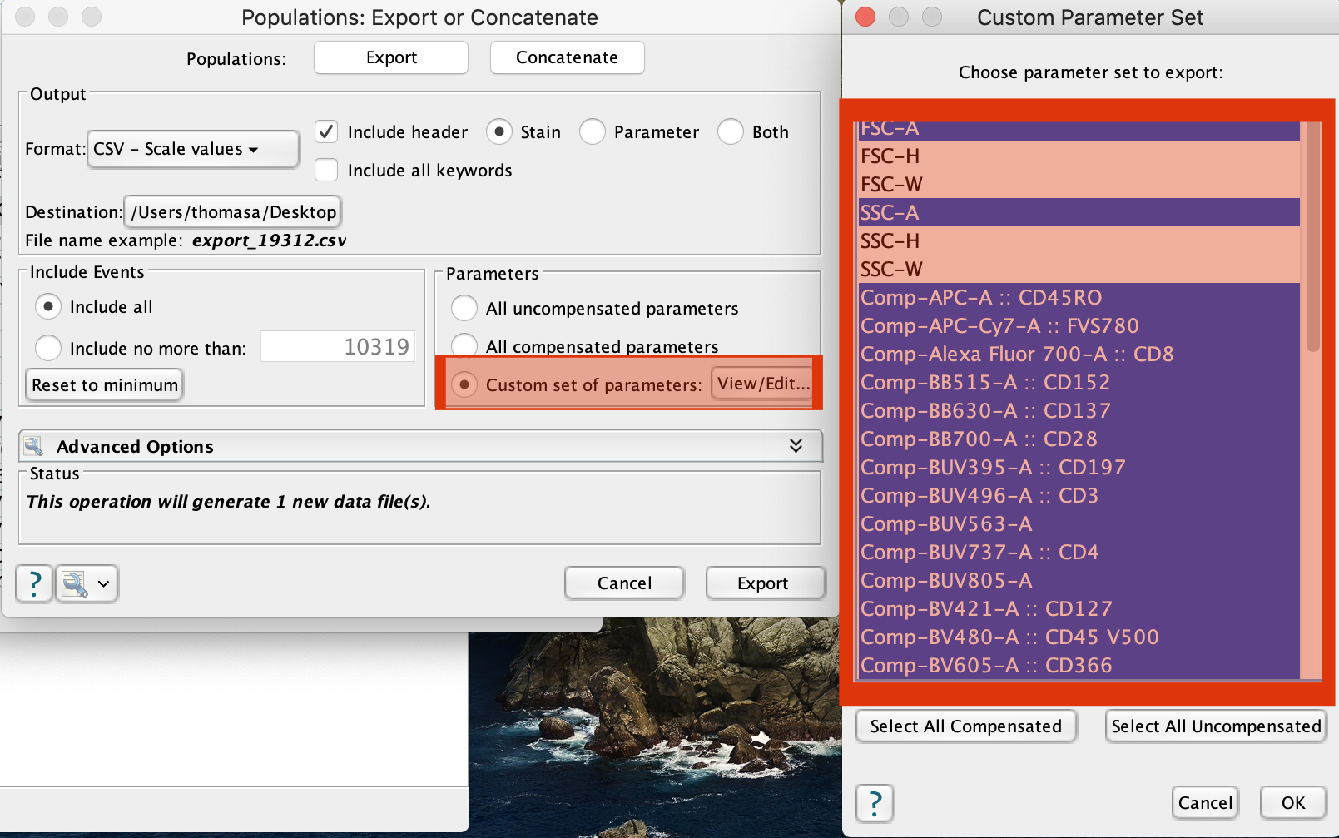This screenshot has width=1339, height=838.
Task: Open the destination folder path dropdown
Action: [x=232, y=212]
